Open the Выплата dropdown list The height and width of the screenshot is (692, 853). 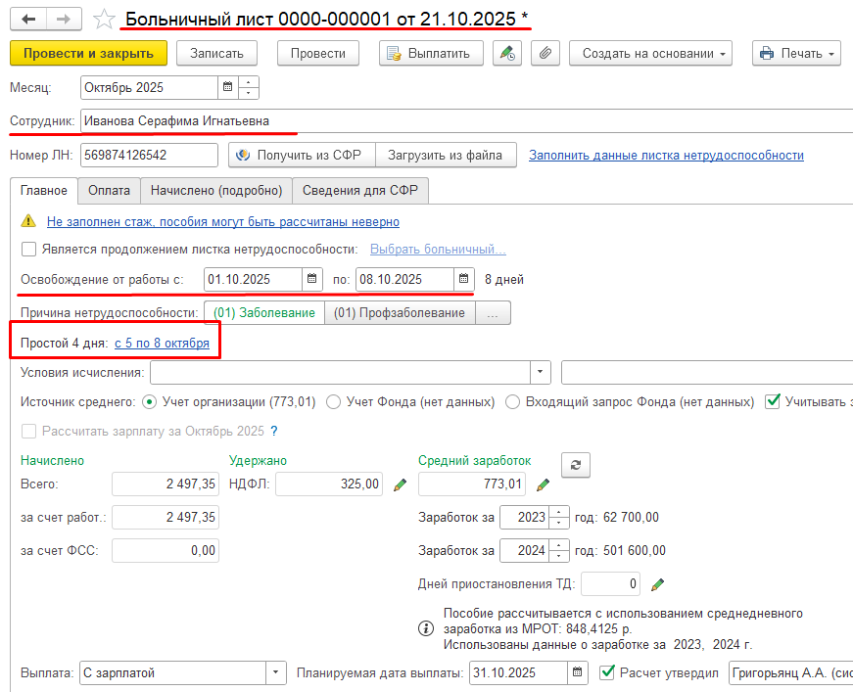click(x=276, y=672)
